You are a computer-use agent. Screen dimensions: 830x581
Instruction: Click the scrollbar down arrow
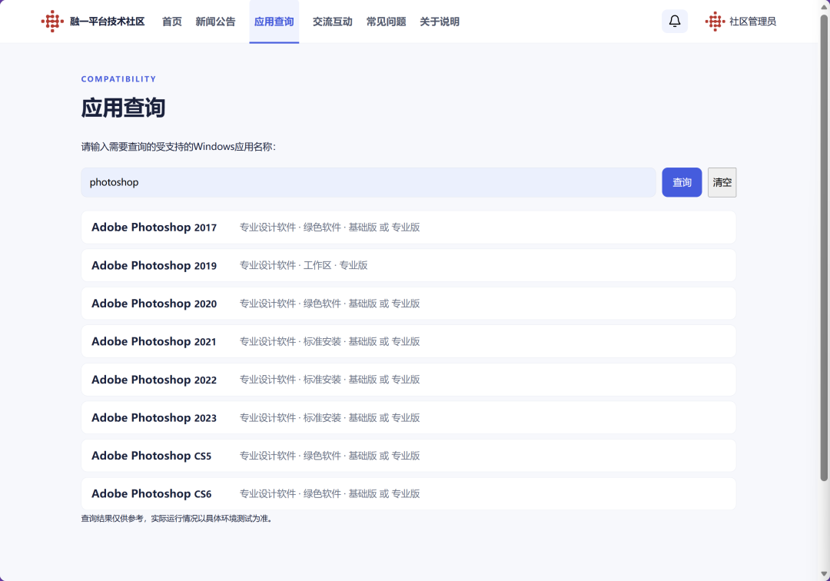click(824, 574)
